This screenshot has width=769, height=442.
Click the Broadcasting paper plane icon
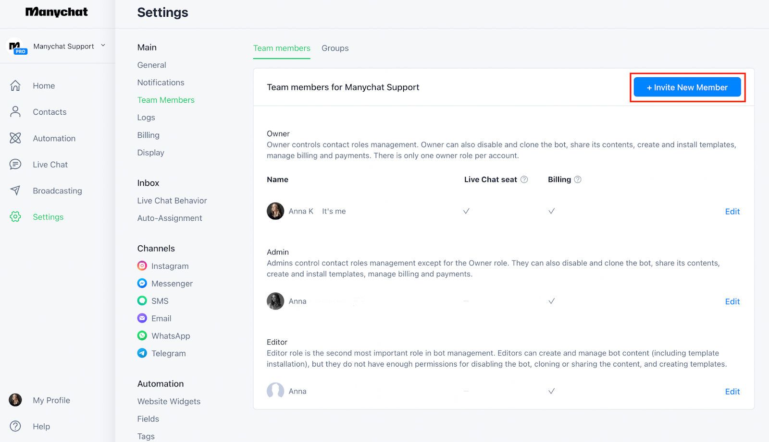(x=15, y=191)
